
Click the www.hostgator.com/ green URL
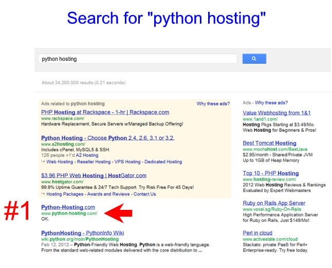coord(62,182)
